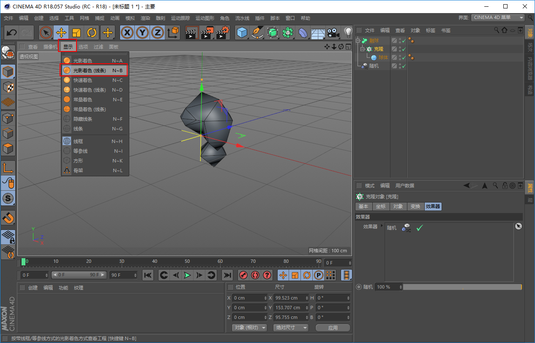
Task: Open render settings with gear clapperboard icon
Action: 223,32
